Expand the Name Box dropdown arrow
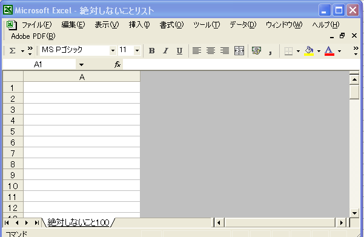The image size is (364, 237). 81,65
